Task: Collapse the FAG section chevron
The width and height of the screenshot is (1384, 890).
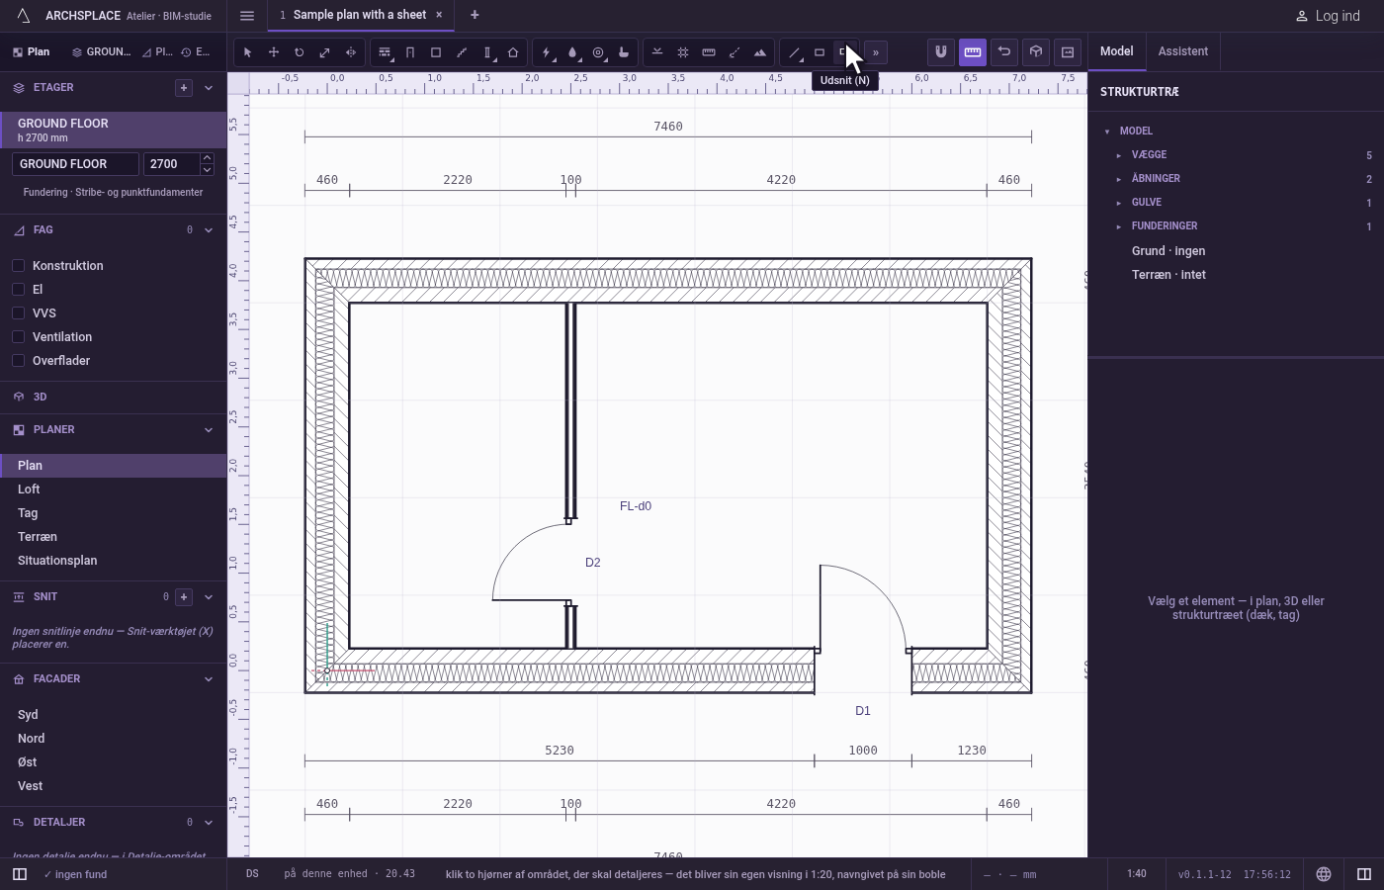Action: (x=209, y=230)
